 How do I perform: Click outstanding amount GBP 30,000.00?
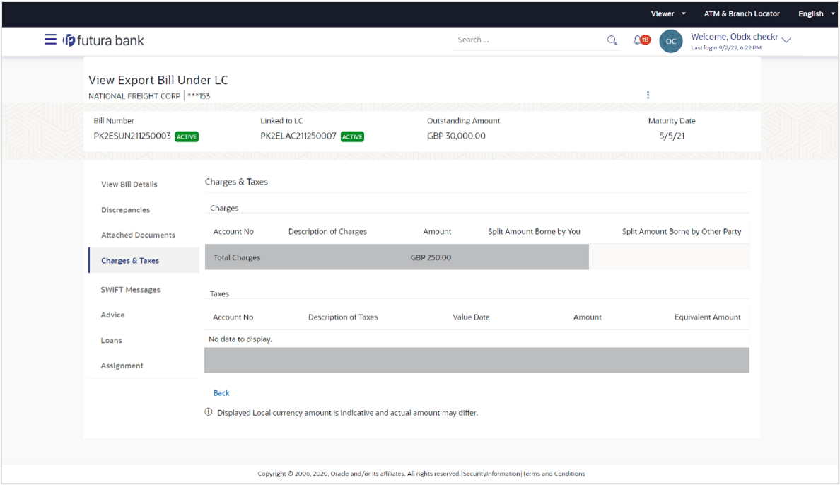(x=456, y=136)
